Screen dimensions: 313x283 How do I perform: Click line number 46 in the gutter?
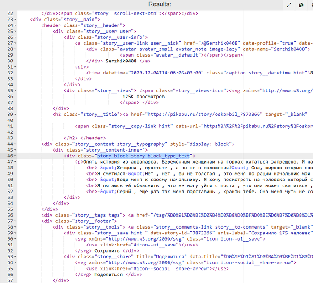point(9,156)
